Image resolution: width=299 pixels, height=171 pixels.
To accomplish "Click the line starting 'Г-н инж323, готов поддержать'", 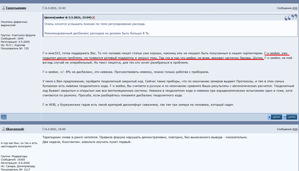I will (165, 53).
